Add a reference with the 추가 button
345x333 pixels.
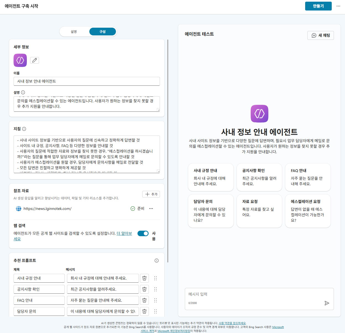point(151,194)
